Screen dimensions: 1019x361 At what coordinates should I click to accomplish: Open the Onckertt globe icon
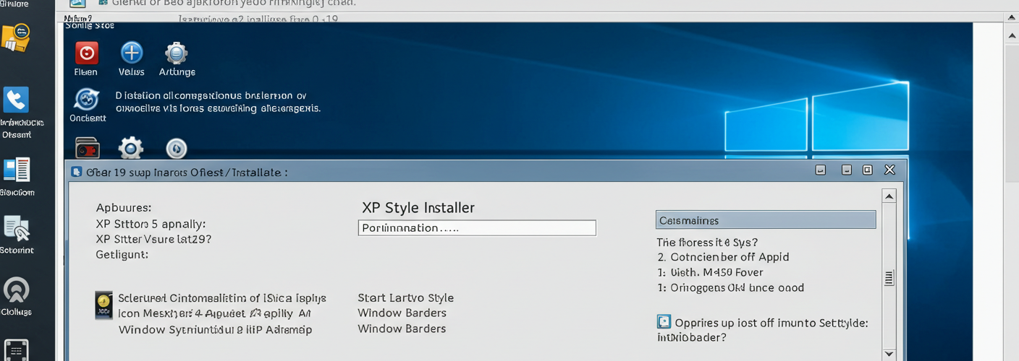(x=87, y=99)
